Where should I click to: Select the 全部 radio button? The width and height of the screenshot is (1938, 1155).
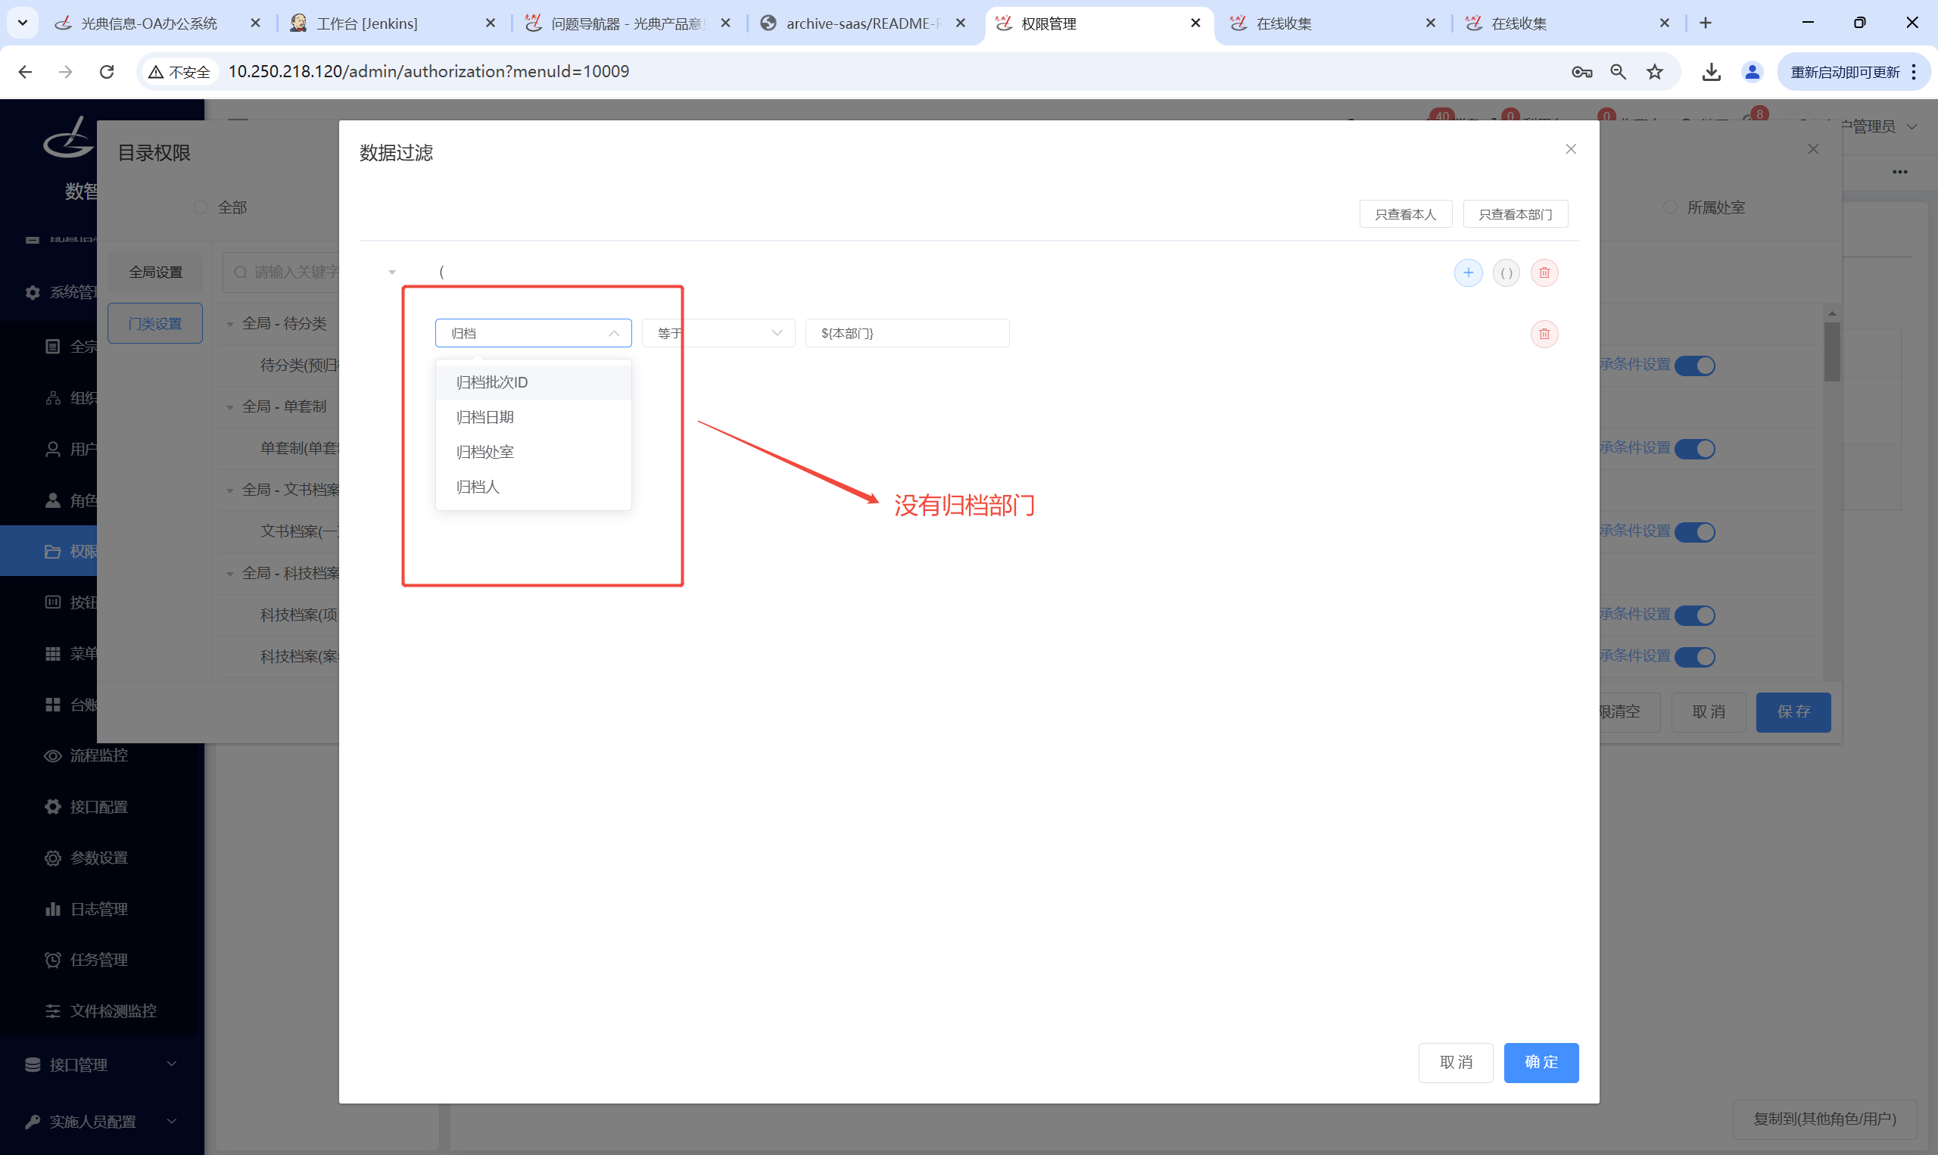tap(201, 207)
